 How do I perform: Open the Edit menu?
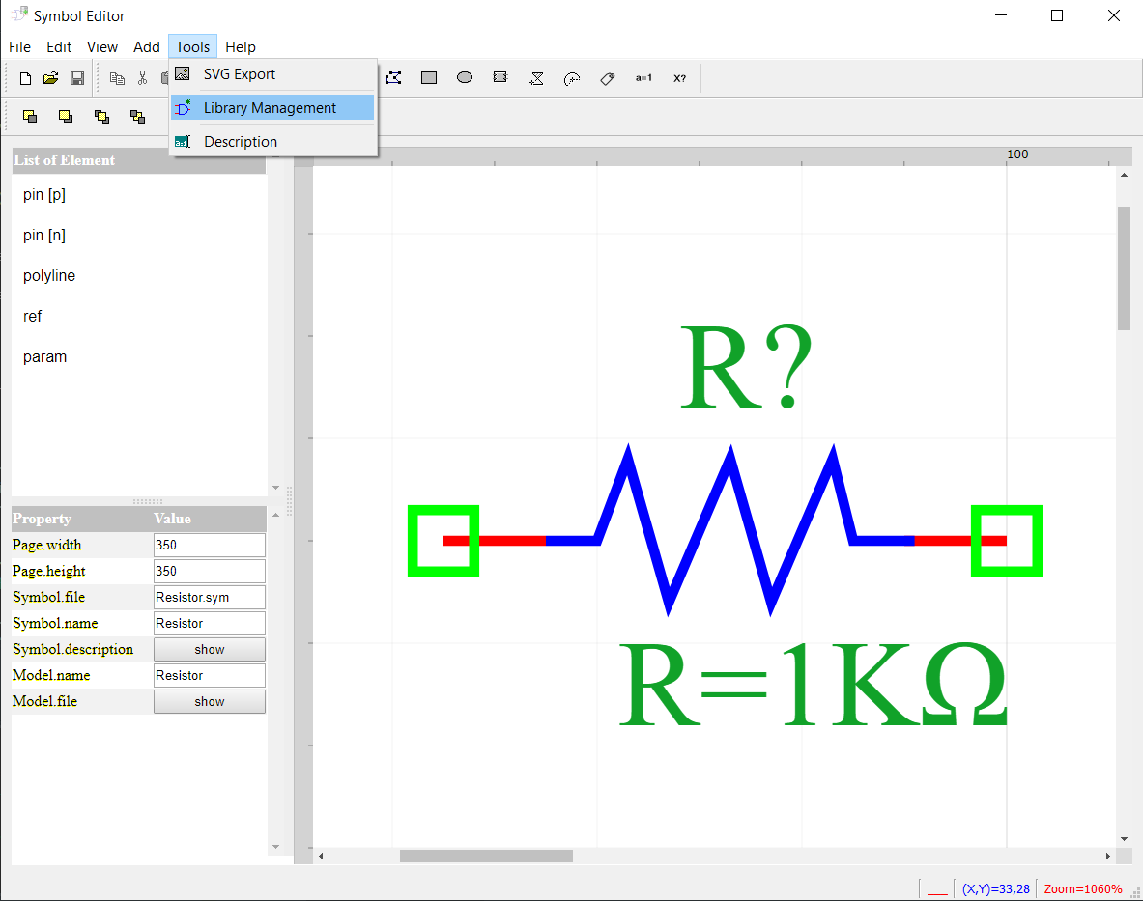pos(59,47)
